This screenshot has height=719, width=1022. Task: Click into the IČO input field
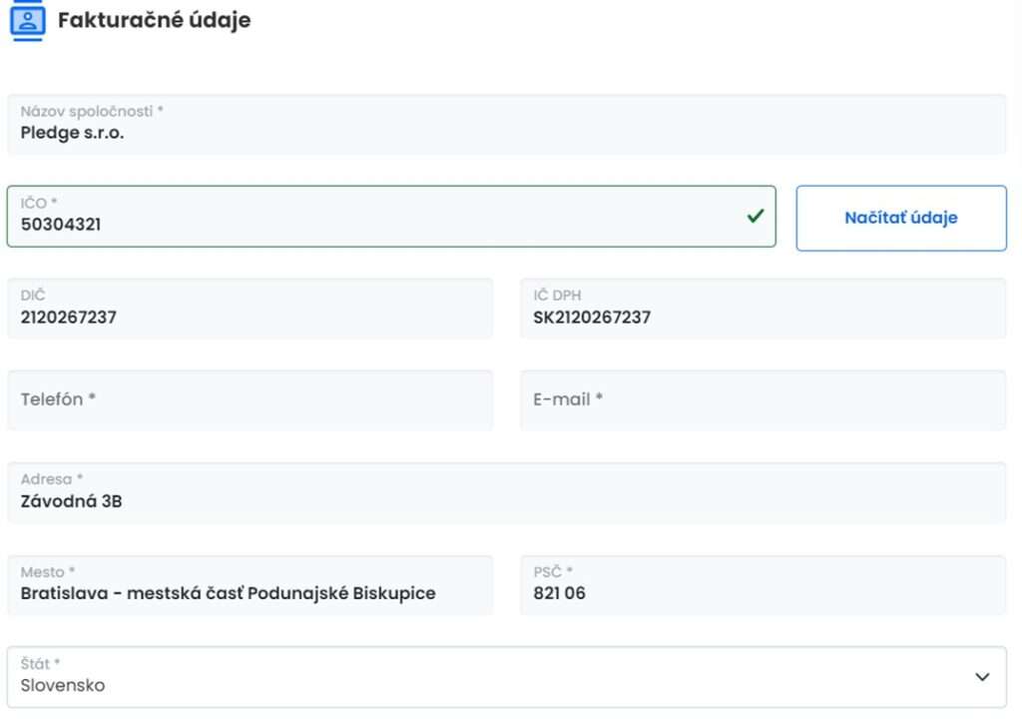point(391,217)
